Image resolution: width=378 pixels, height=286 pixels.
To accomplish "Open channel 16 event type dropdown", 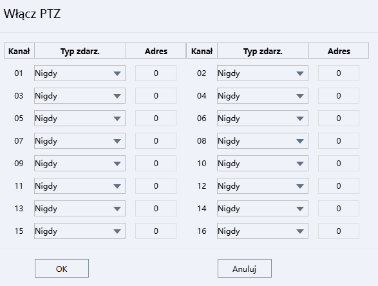I will click(x=263, y=231).
